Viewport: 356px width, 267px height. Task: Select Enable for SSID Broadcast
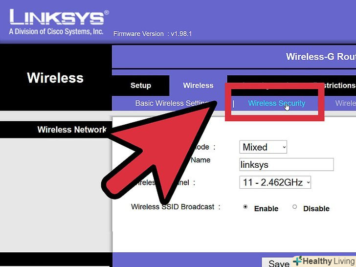pyautogui.click(x=245, y=207)
